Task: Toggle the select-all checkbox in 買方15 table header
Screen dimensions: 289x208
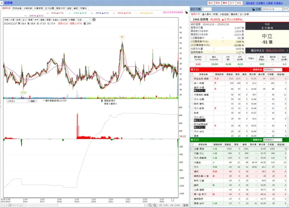Action: [x=192, y=74]
